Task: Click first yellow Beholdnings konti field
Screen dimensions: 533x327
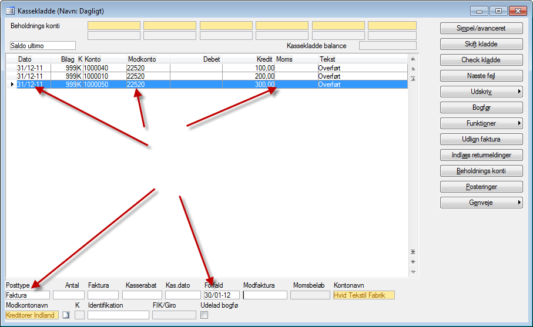Action: click(x=114, y=25)
